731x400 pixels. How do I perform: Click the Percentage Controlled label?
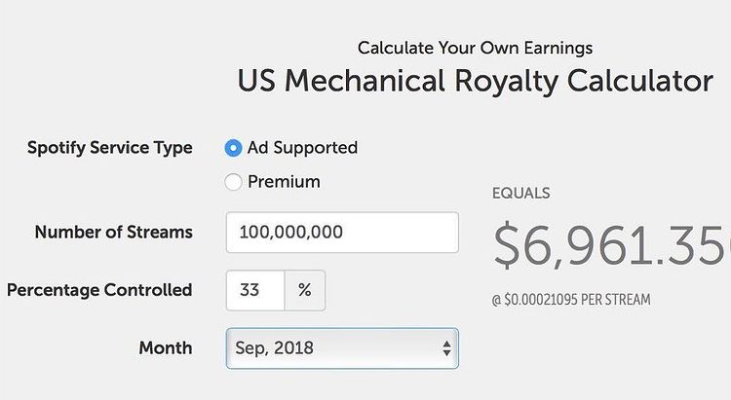click(99, 290)
